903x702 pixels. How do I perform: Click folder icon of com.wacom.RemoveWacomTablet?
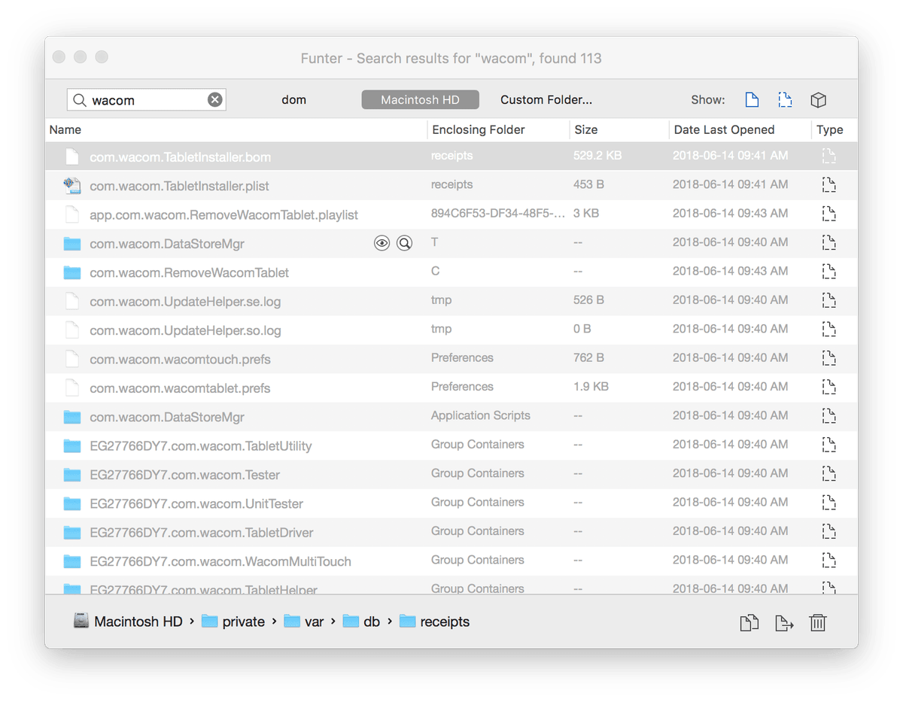(72, 272)
